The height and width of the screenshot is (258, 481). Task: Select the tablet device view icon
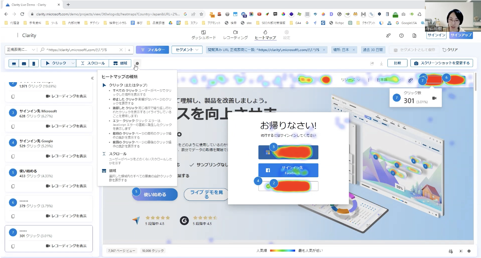pyautogui.click(x=24, y=63)
